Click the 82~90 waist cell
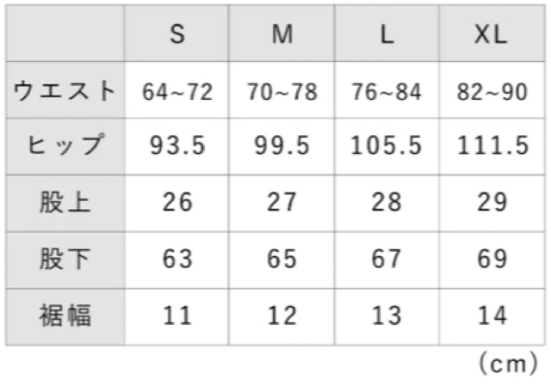551x386 pixels. tap(492, 91)
